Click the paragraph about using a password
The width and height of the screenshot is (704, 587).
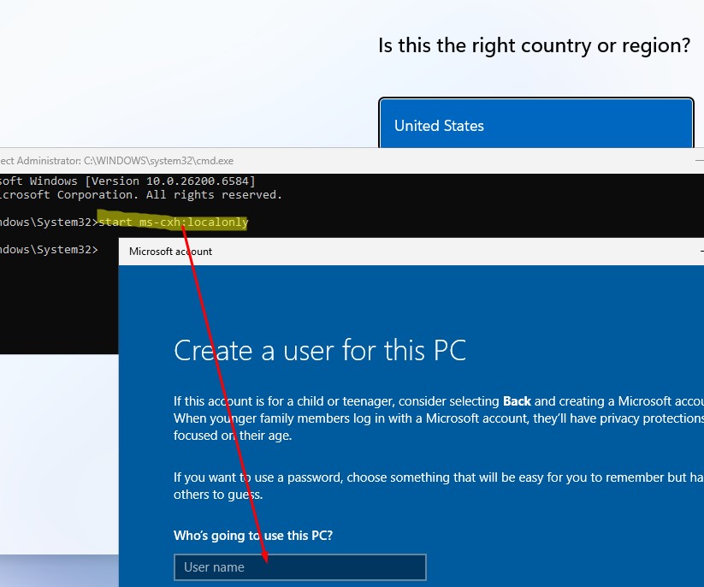428,477
